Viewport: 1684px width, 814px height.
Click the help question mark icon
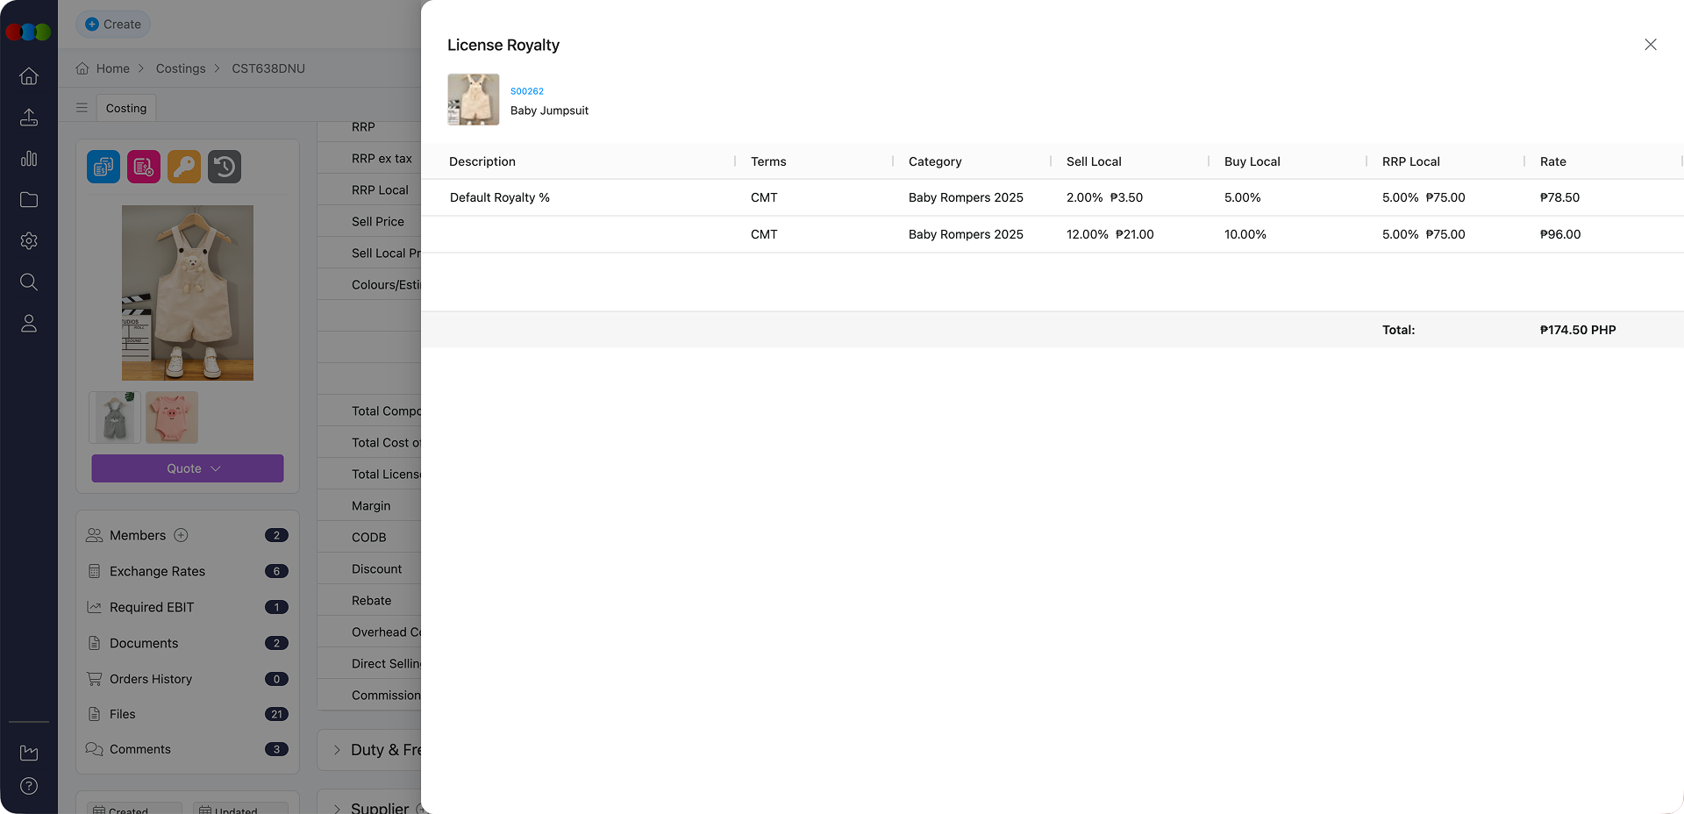pyautogui.click(x=29, y=786)
